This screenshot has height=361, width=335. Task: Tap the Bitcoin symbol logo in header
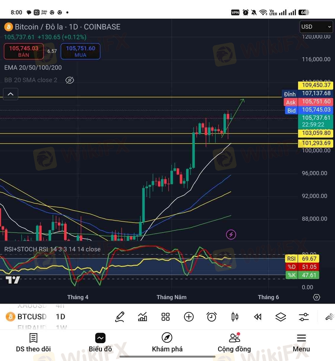(x=8, y=27)
